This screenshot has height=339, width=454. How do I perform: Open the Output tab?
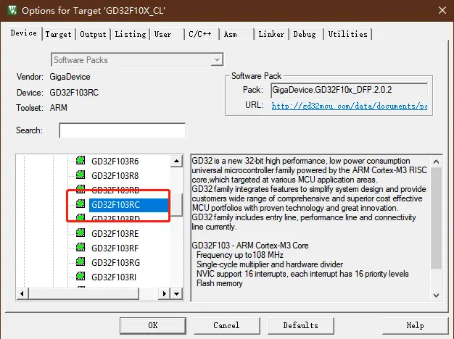(x=94, y=34)
